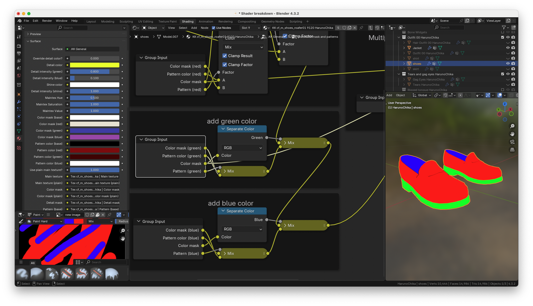Hide the Jacket object with its eye icon
Image resolution: width=533 pixels, height=306 pixels.
(x=508, y=48)
